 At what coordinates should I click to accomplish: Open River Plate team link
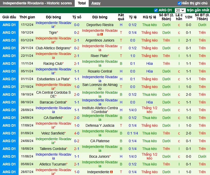click(99, 56)
